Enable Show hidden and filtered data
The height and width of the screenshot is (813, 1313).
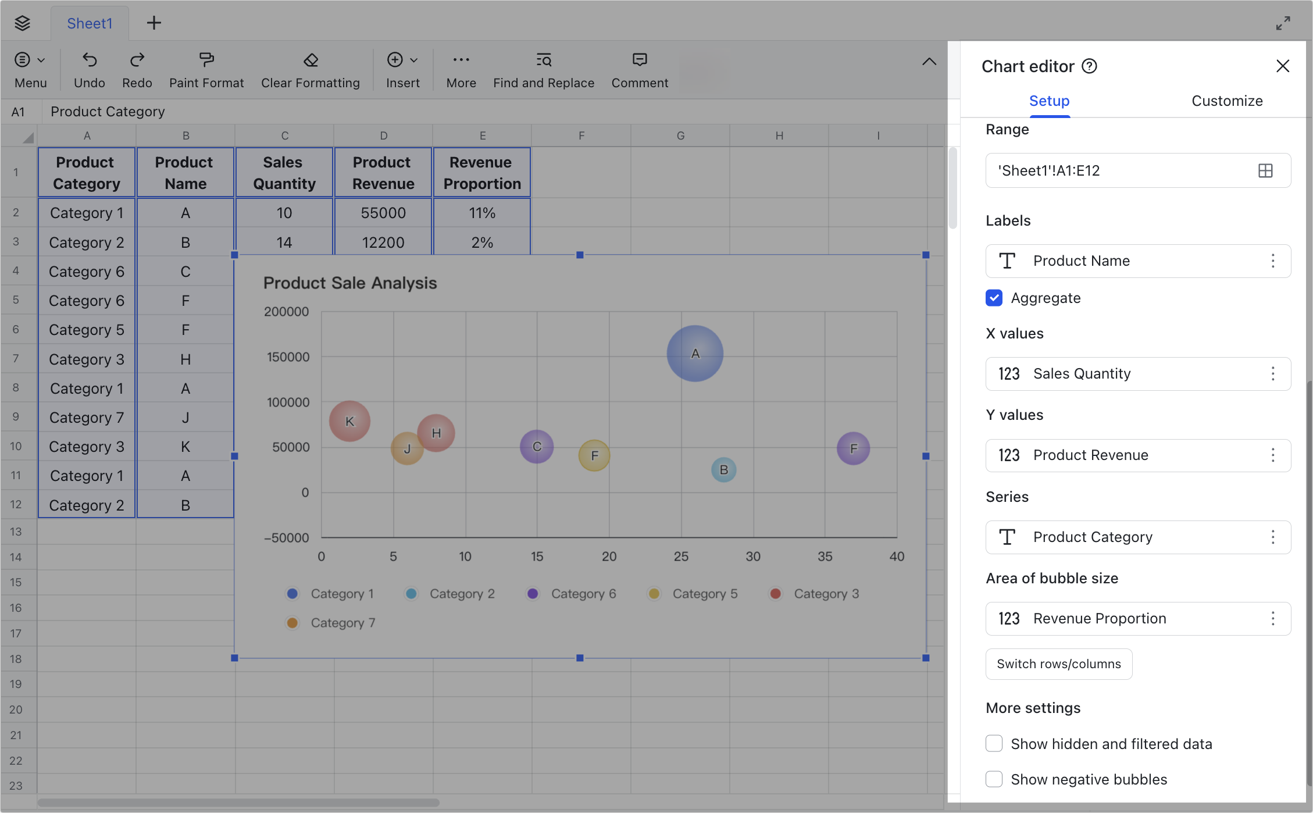click(x=994, y=744)
